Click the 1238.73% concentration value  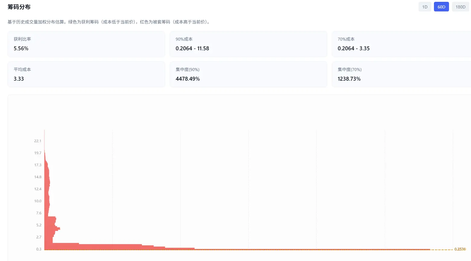click(349, 79)
